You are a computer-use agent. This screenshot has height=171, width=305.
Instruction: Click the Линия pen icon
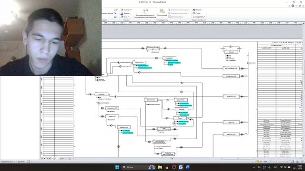[x=122, y=13]
